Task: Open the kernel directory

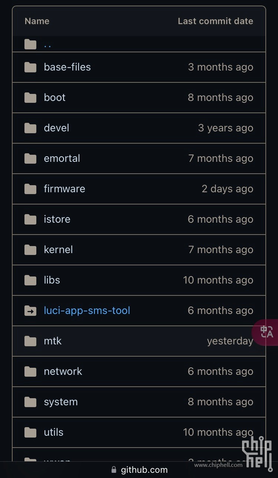Action: (x=58, y=250)
